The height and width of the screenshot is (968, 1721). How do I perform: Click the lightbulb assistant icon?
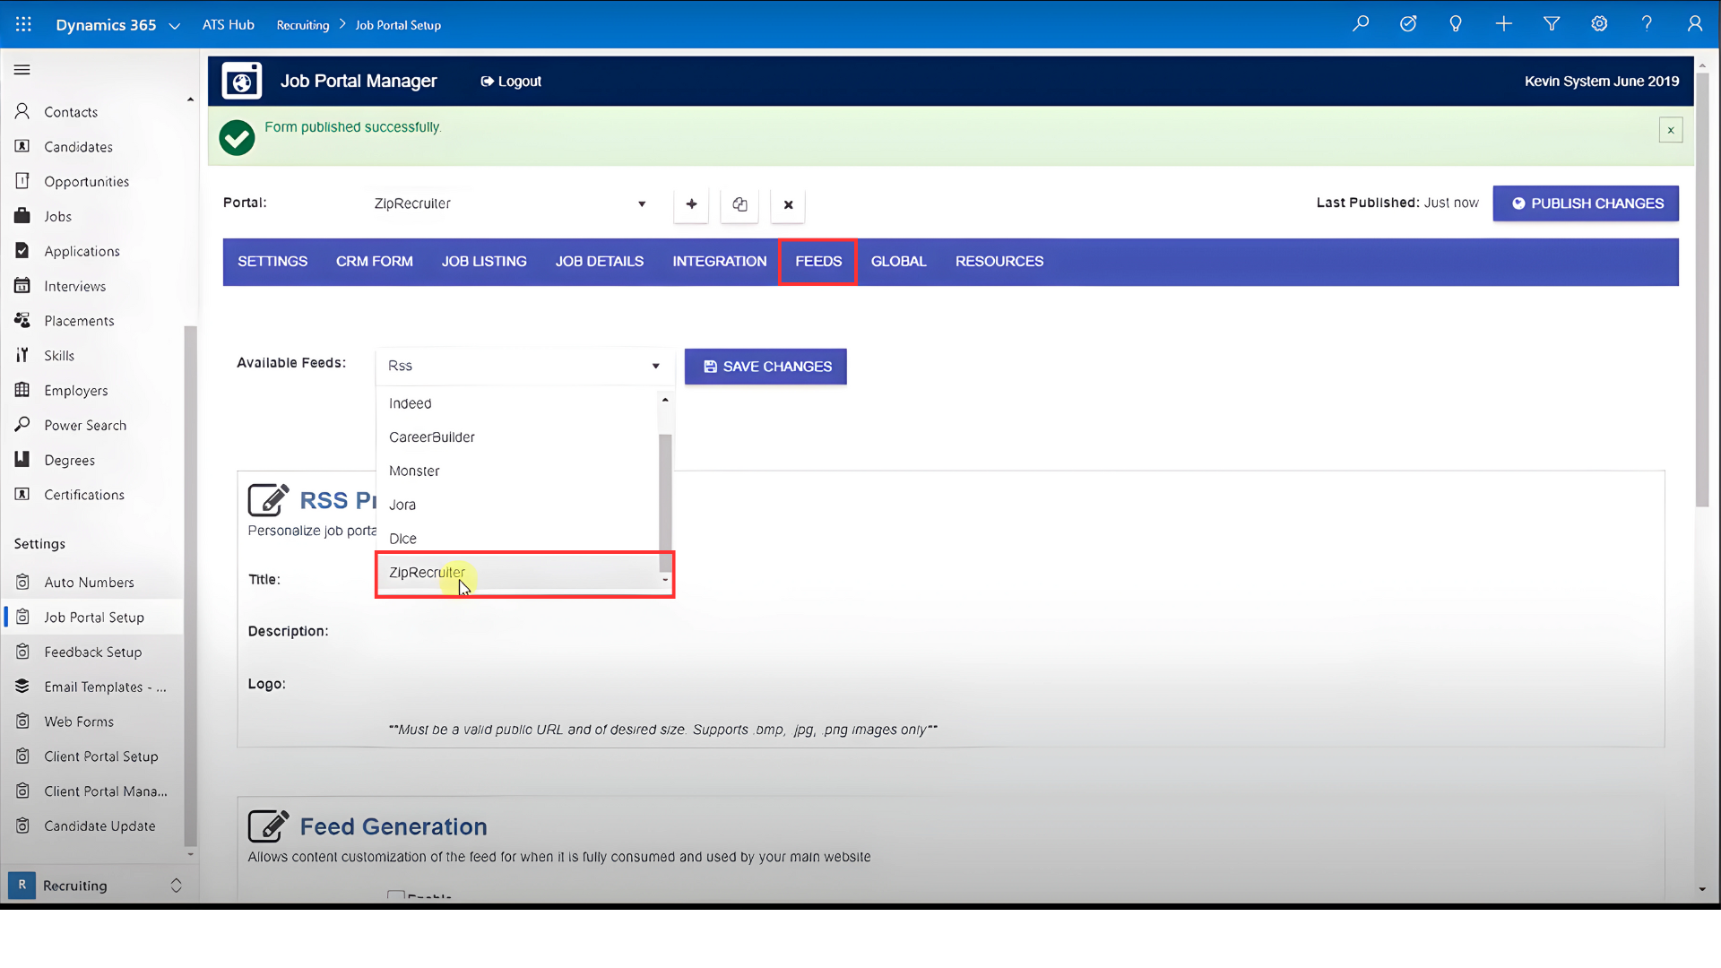point(1456,24)
